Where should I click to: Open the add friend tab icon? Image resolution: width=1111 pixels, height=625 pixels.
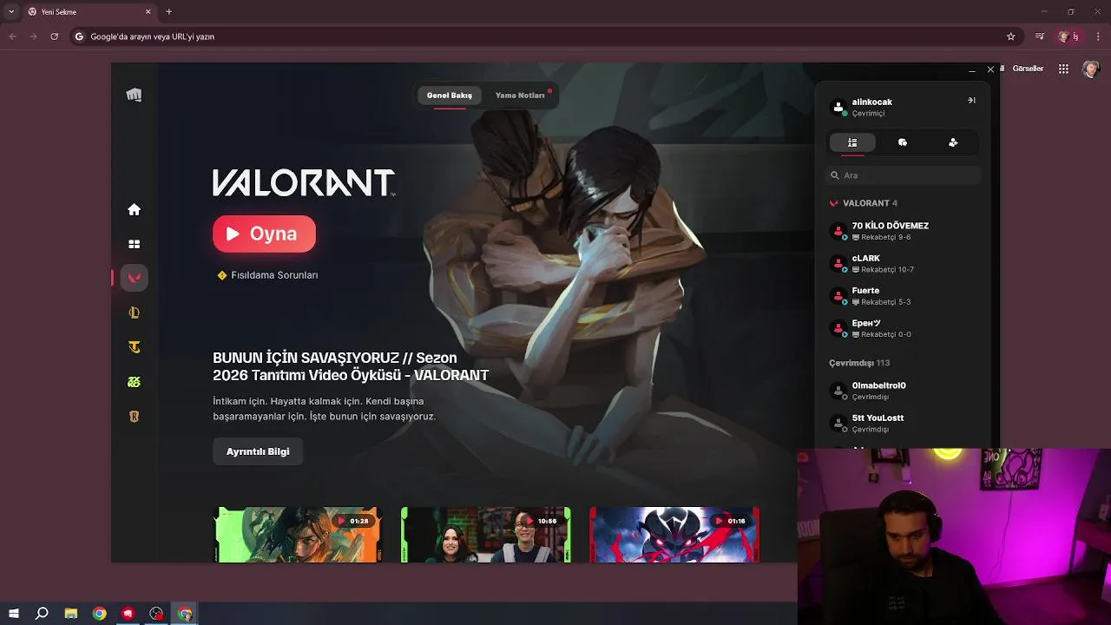click(x=953, y=142)
